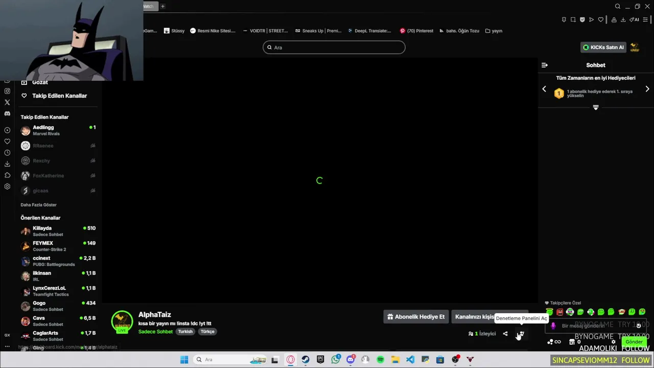Open Spotify from the taskbar
Viewport: 654px width, 368px height.
click(380, 360)
